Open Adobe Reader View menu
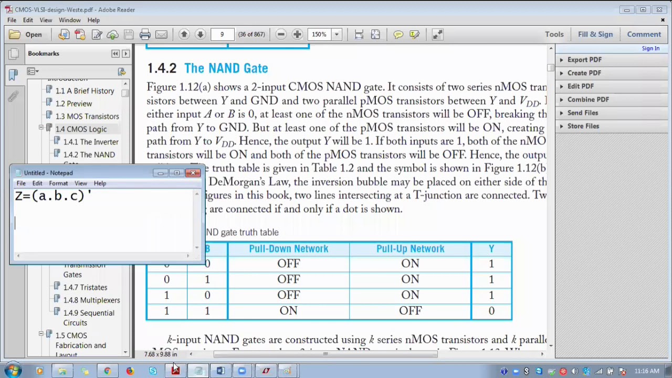This screenshot has width=672, height=378. [x=46, y=20]
